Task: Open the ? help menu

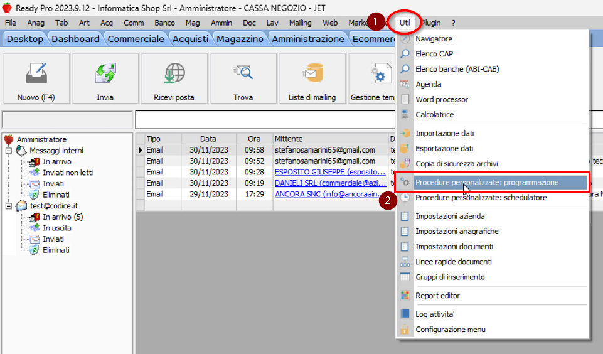Action: [454, 23]
